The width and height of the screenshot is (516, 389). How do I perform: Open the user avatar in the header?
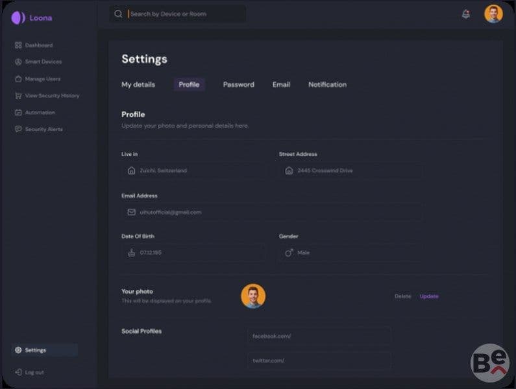493,14
